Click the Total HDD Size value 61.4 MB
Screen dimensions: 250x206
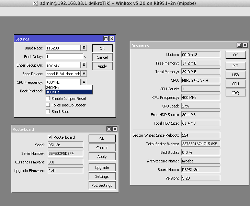click(x=201, y=123)
